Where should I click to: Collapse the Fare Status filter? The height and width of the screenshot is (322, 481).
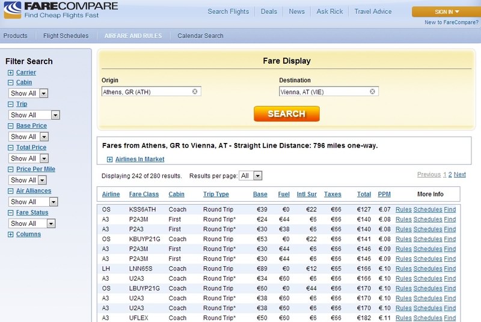(10, 213)
